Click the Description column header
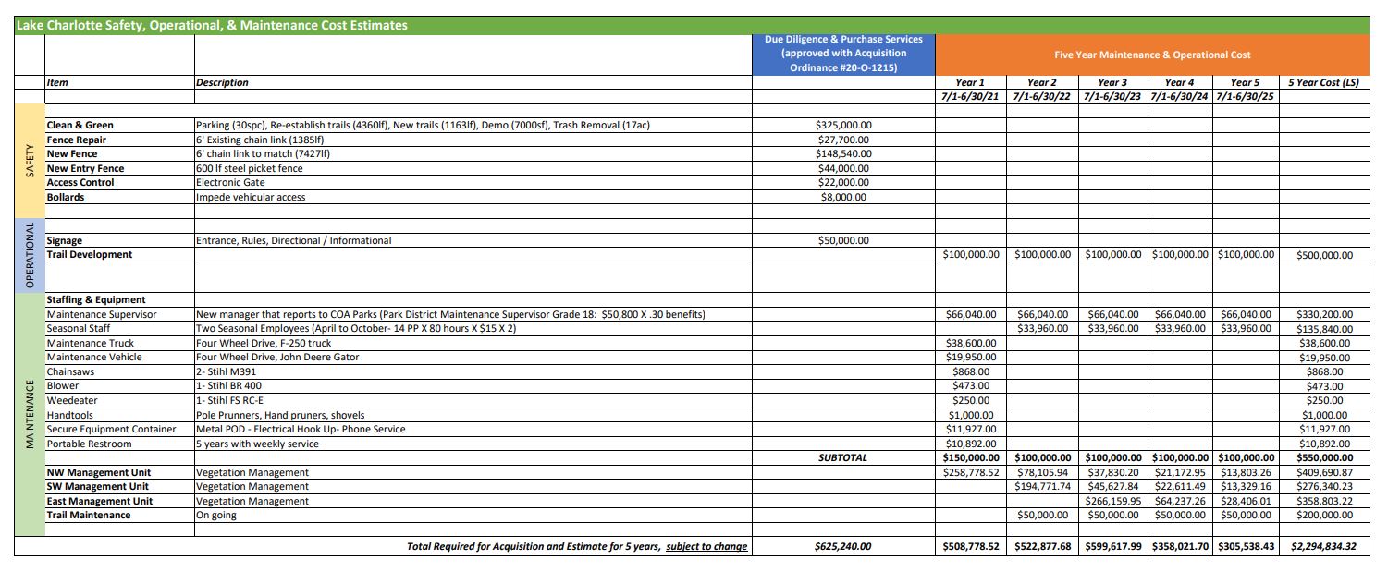The width and height of the screenshot is (1388, 572). 222,83
